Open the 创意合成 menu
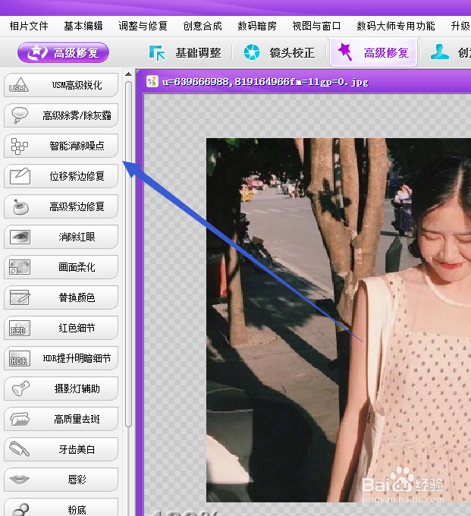471x516 pixels. point(203,26)
